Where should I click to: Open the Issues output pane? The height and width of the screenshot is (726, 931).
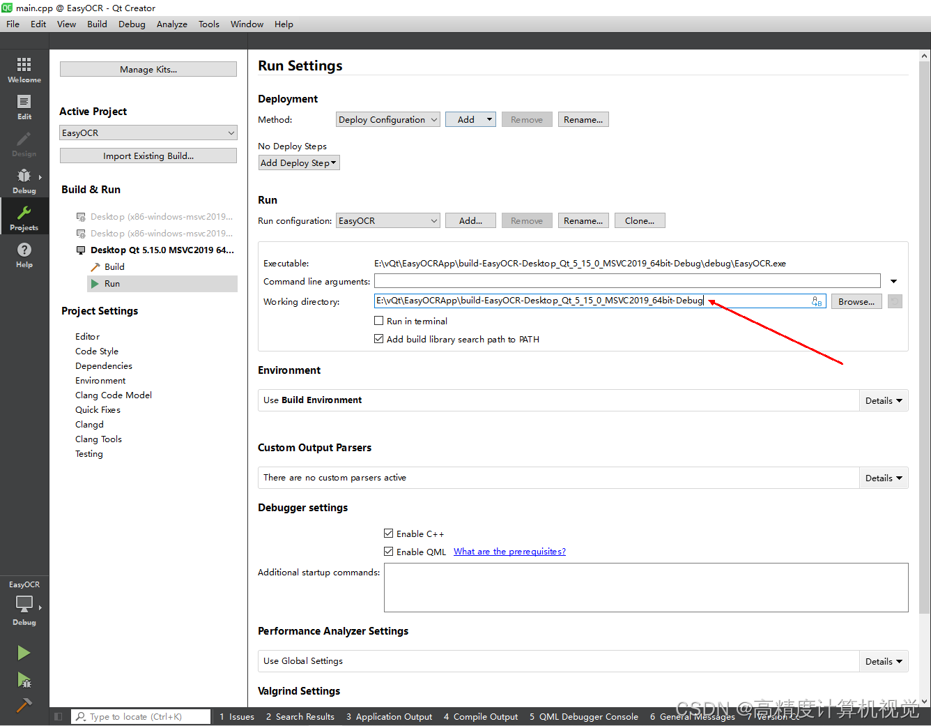(x=237, y=717)
